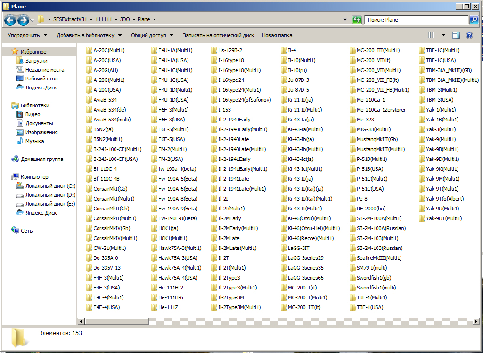The width and height of the screenshot is (483, 353).
Task: Click the change view icon
Action: point(432,35)
